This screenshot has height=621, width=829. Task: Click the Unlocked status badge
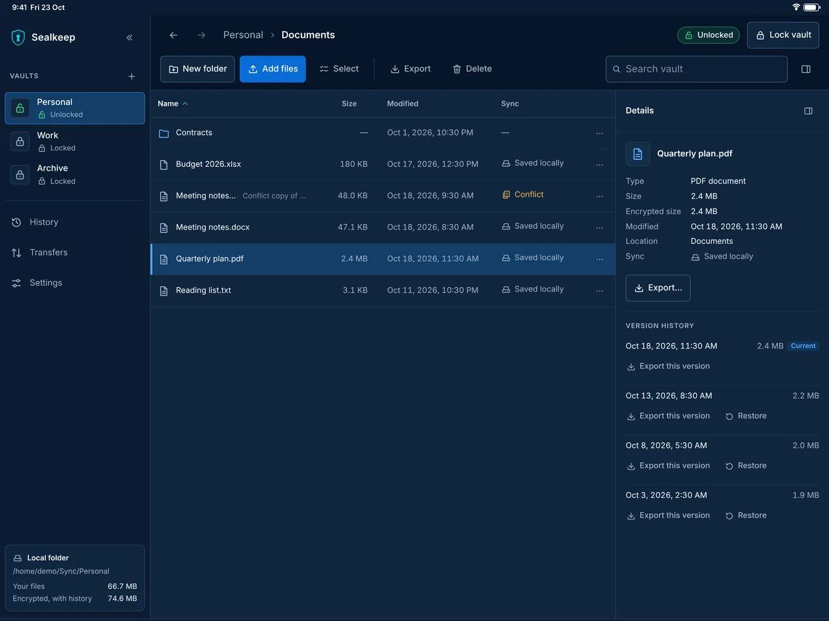tap(709, 35)
